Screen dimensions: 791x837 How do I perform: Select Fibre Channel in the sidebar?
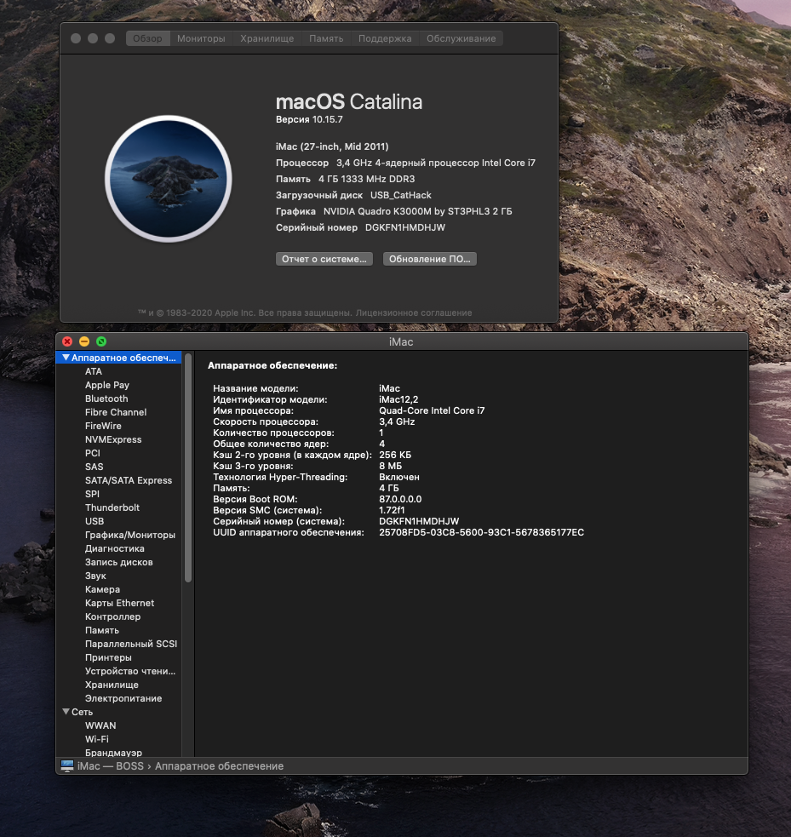coord(115,412)
